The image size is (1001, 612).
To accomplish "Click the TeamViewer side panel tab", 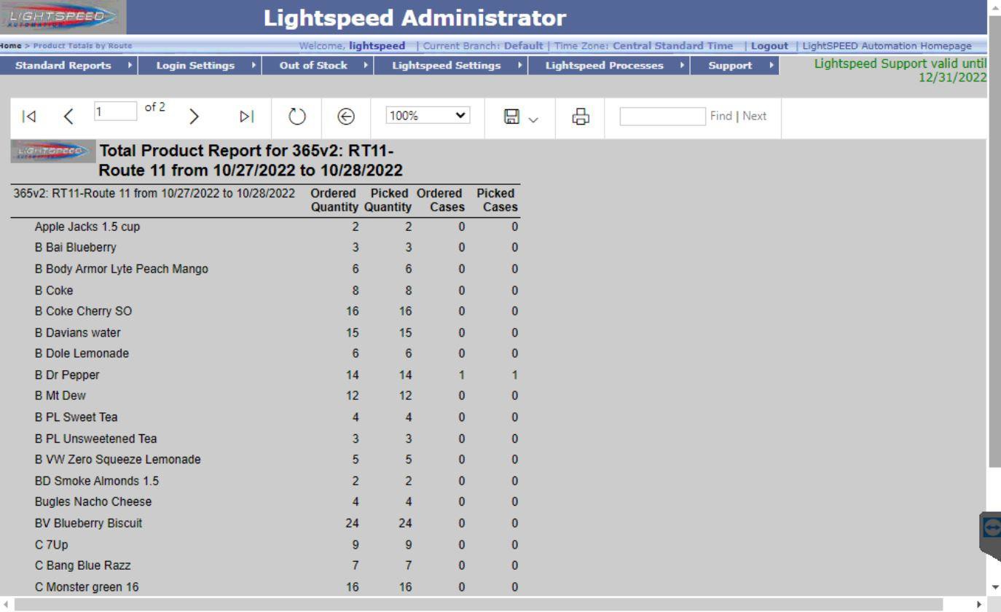I will tap(991, 535).
